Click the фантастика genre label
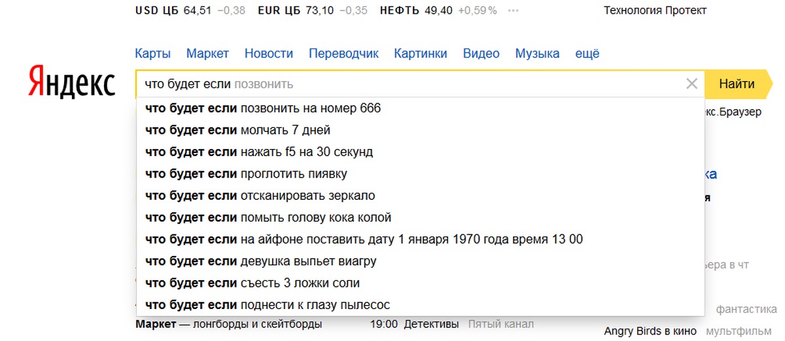The width and height of the screenshot is (785, 341). 746,308
